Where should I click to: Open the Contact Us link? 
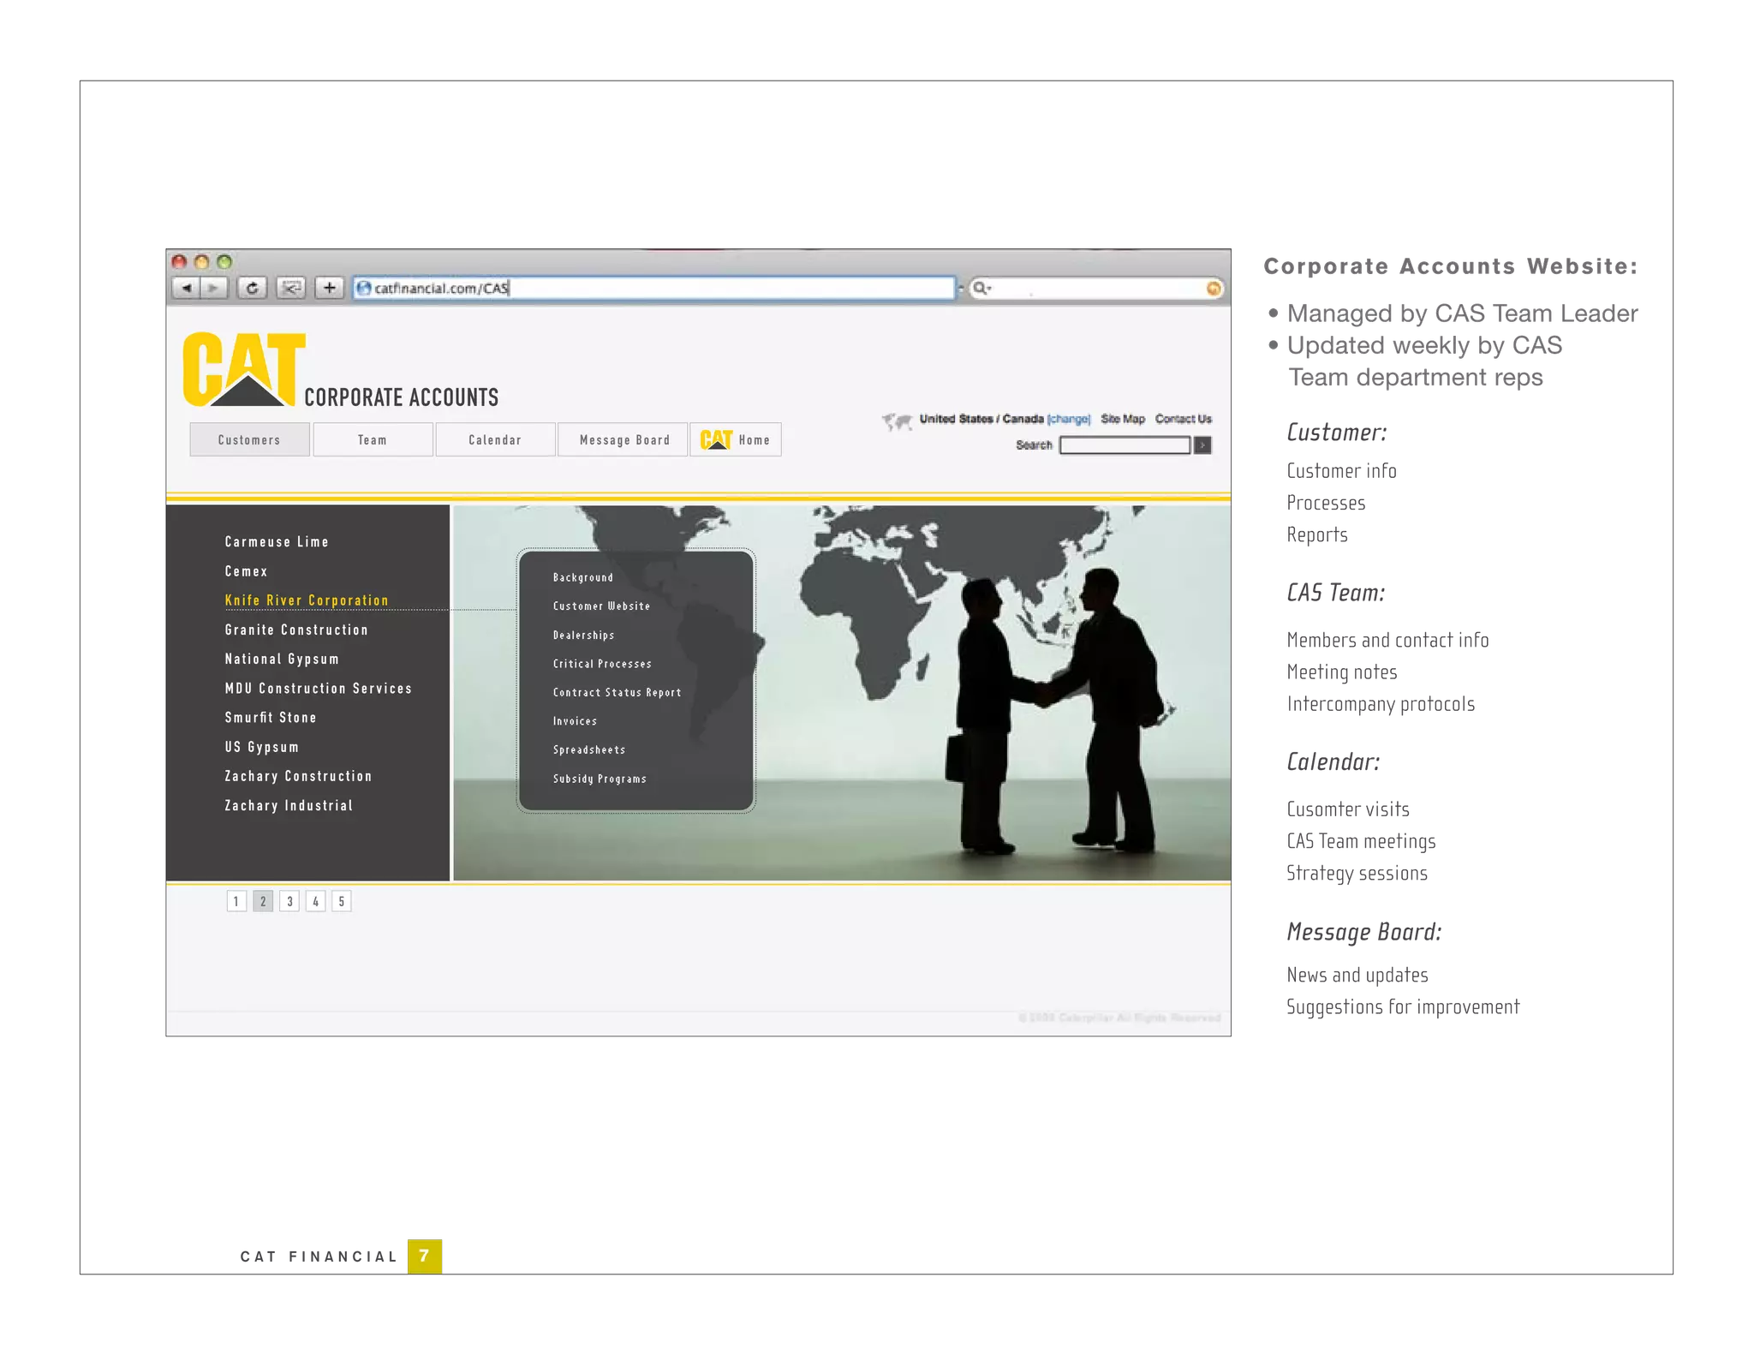click(1183, 419)
